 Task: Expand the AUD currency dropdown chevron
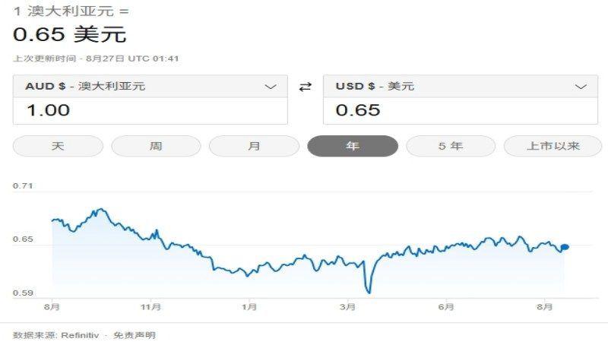(271, 87)
